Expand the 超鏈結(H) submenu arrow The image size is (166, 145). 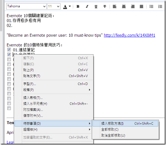click(90, 129)
